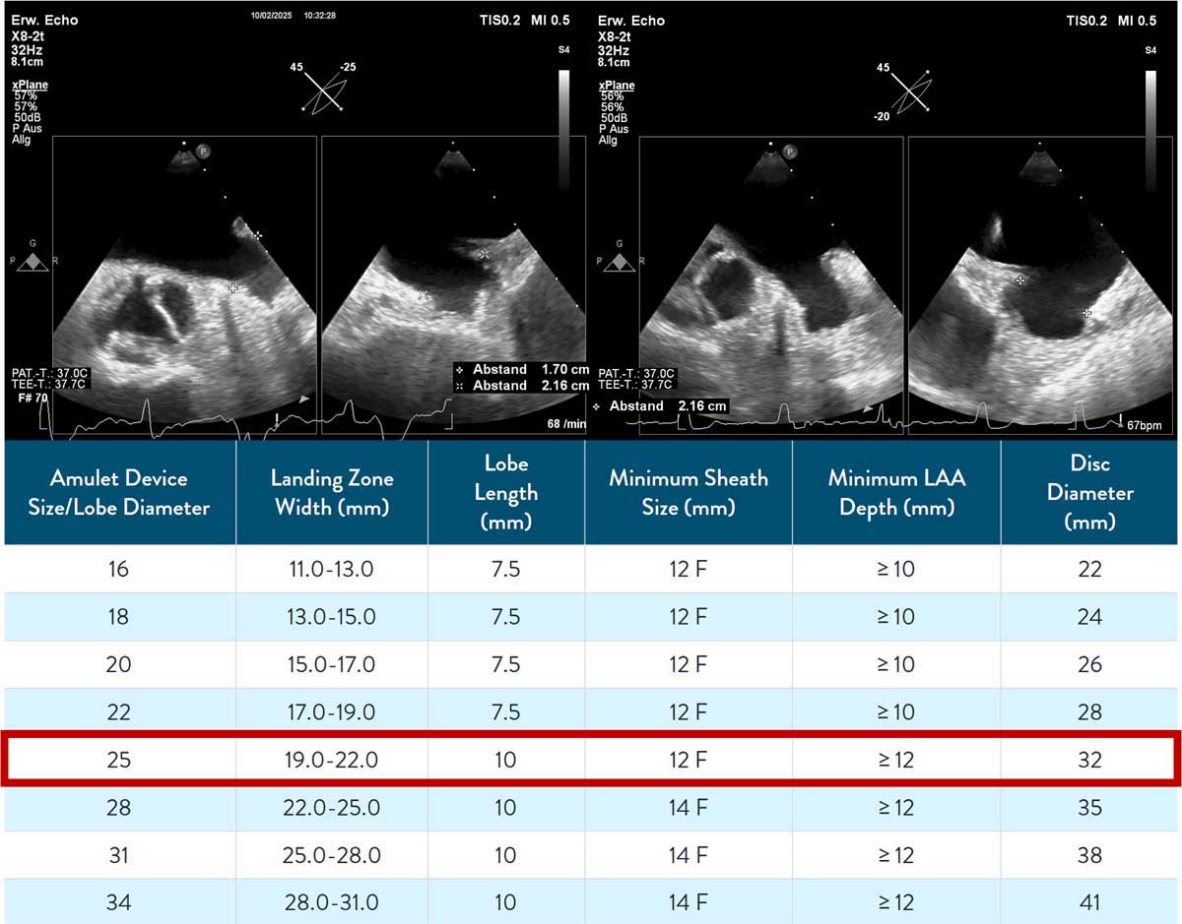Click the 19.0-22.0 cell in highlighted row
Viewport: 1182px width, 924px height.
(332, 759)
